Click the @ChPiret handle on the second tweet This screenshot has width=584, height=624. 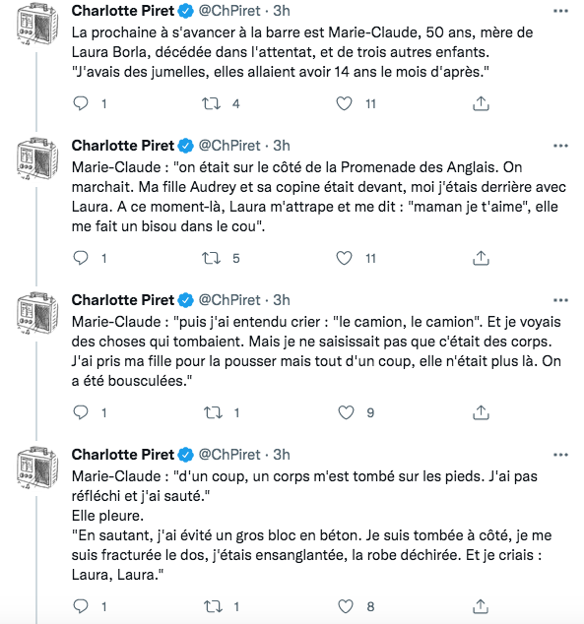(229, 146)
